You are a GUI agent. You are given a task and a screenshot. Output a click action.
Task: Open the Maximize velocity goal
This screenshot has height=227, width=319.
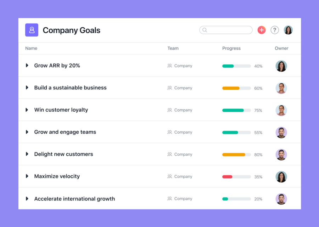click(x=57, y=176)
